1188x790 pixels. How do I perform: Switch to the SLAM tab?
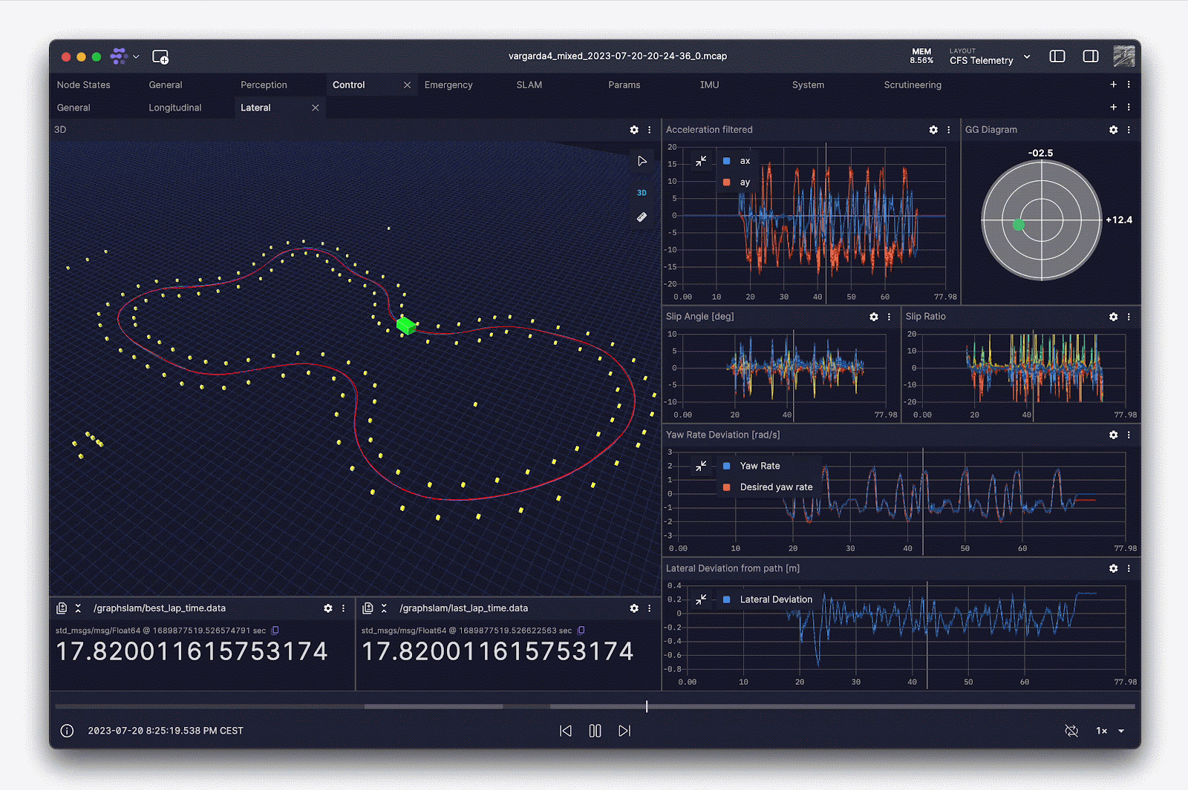point(529,85)
